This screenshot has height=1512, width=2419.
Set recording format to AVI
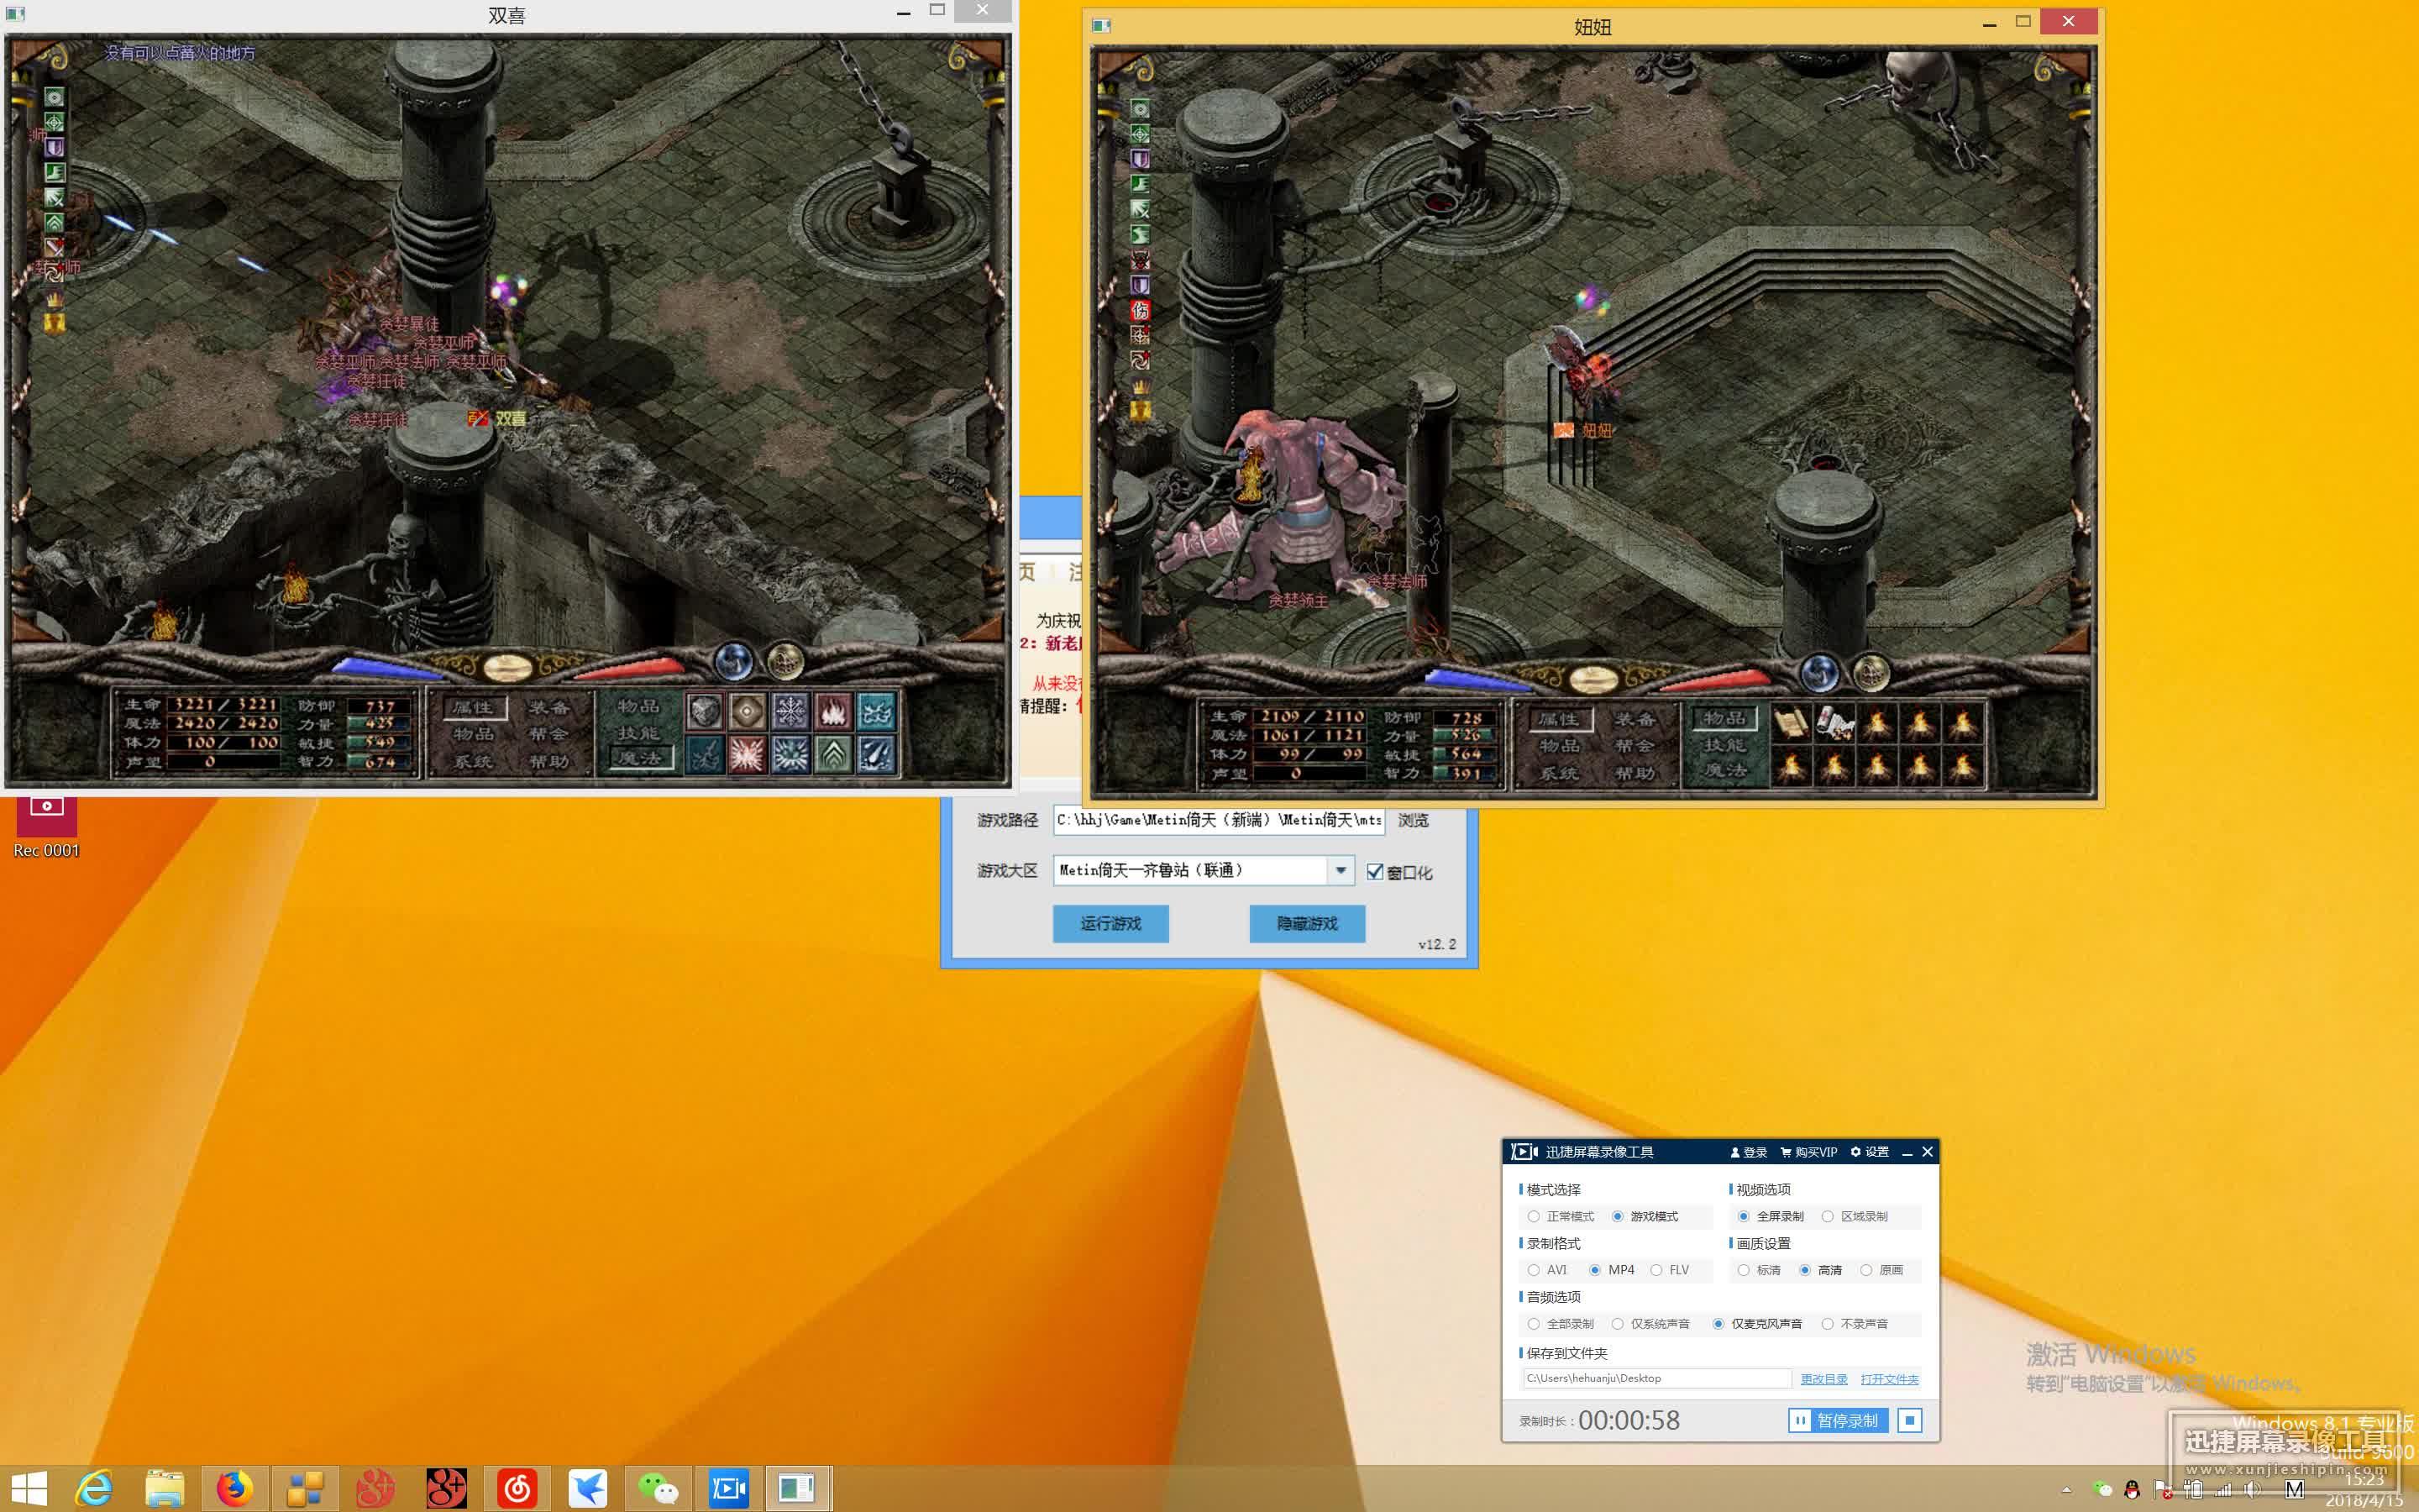pos(1547,1270)
